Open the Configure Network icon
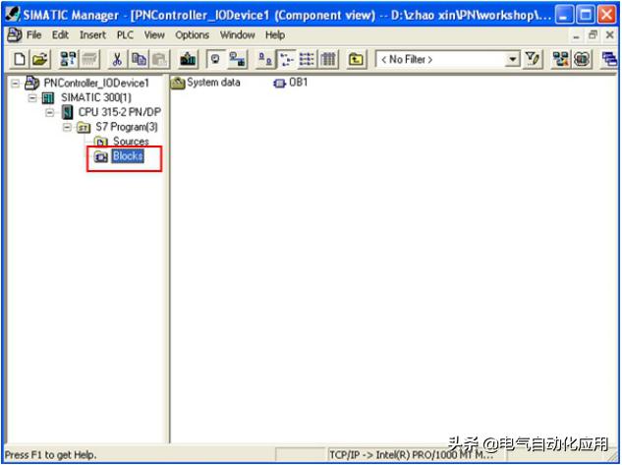Image resolution: width=622 pixels, height=465 pixels. pyautogui.click(x=560, y=60)
